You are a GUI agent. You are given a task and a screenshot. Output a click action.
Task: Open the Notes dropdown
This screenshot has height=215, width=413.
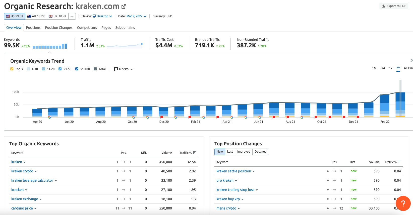(124, 69)
